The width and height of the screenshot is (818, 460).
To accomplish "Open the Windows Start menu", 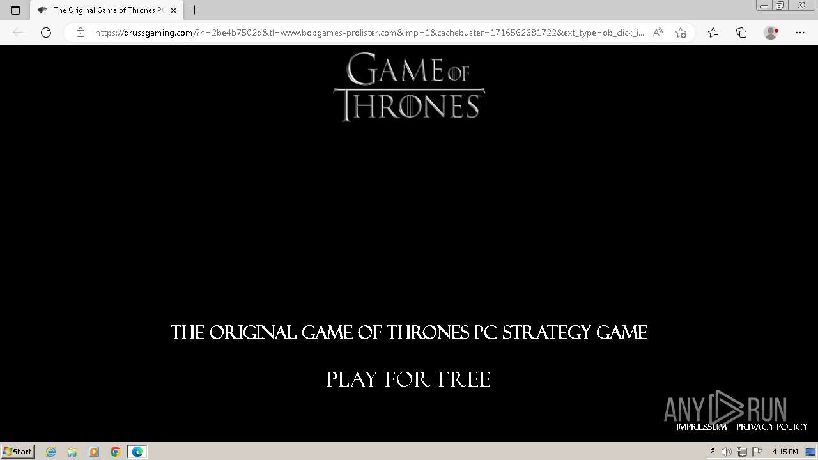I will 17,451.
